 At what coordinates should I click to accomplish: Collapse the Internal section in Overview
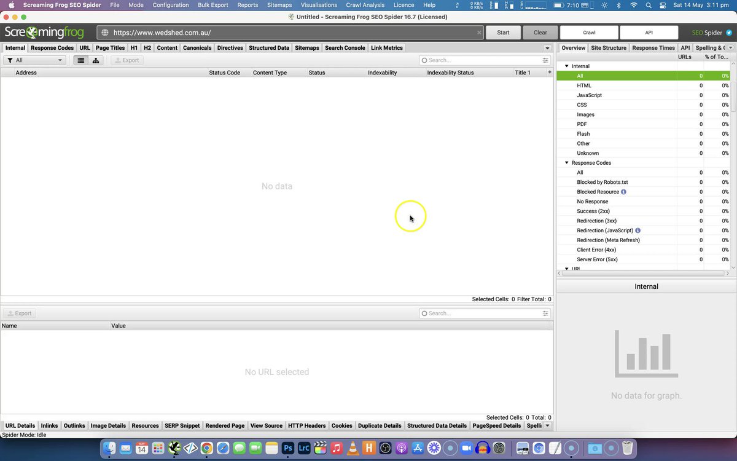(x=567, y=66)
